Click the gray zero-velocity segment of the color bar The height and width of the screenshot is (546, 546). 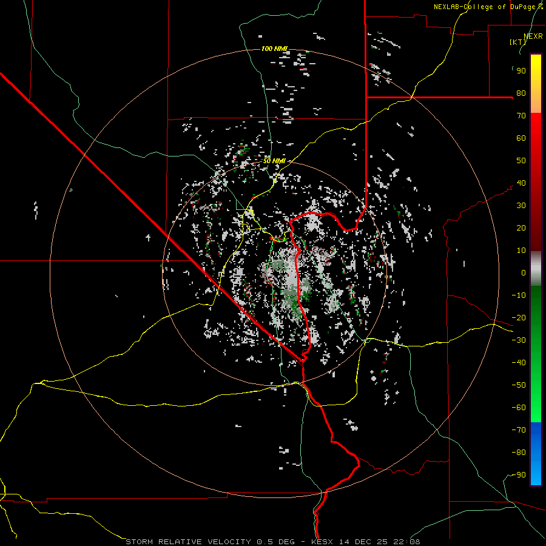click(536, 269)
